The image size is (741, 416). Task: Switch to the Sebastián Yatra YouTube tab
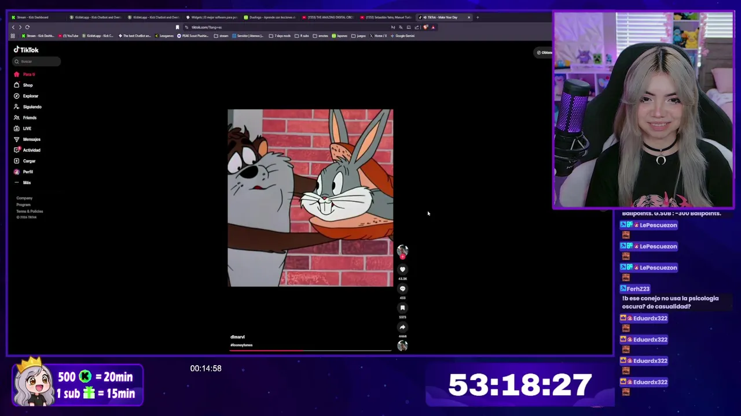[x=386, y=17]
